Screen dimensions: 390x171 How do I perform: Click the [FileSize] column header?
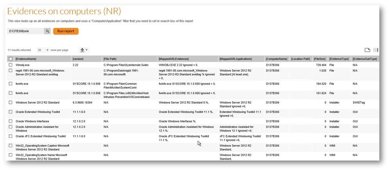pos(320,59)
